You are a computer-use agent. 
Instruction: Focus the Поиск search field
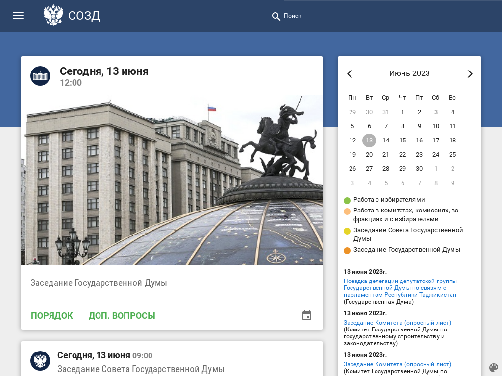tap(384, 16)
